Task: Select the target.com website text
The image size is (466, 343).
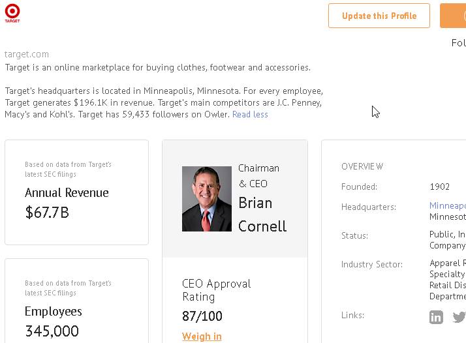Action: coord(27,54)
